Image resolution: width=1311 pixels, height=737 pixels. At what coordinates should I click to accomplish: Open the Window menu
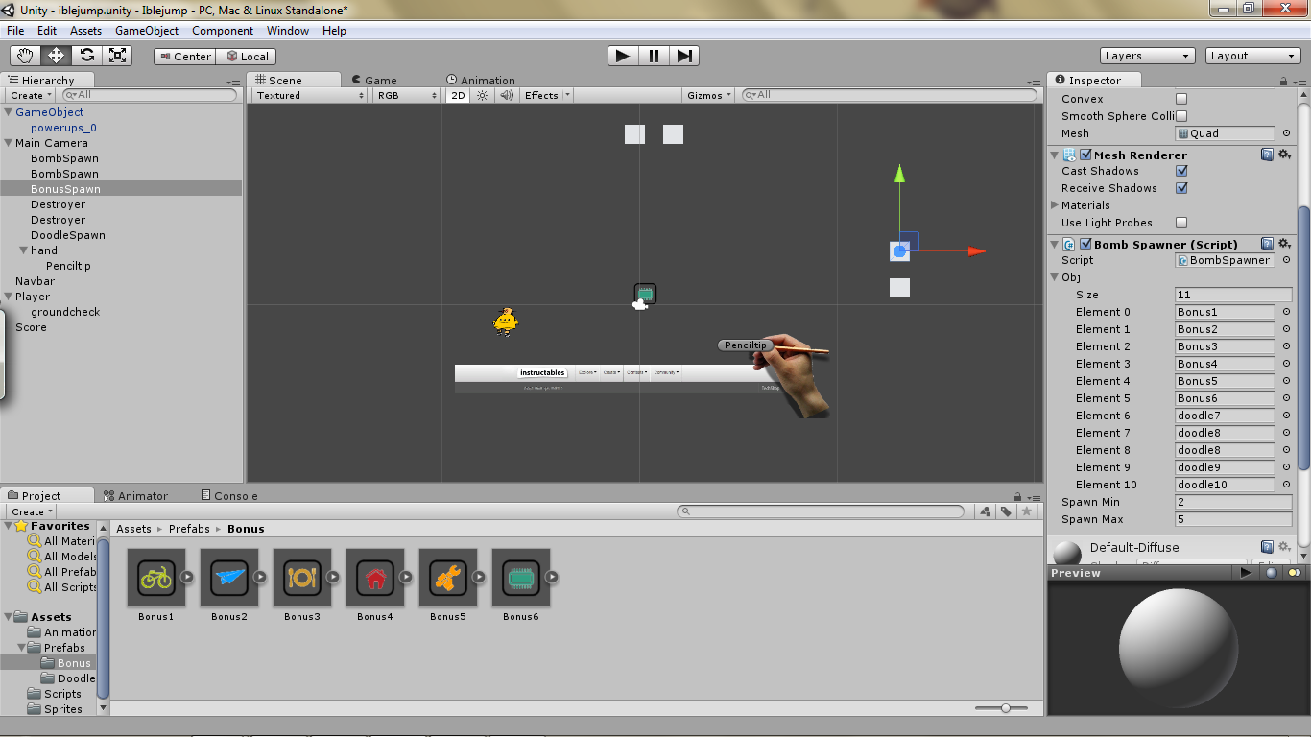coord(288,31)
